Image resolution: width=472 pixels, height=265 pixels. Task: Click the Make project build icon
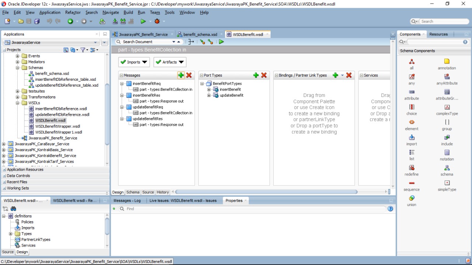click(x=115, y=21)
